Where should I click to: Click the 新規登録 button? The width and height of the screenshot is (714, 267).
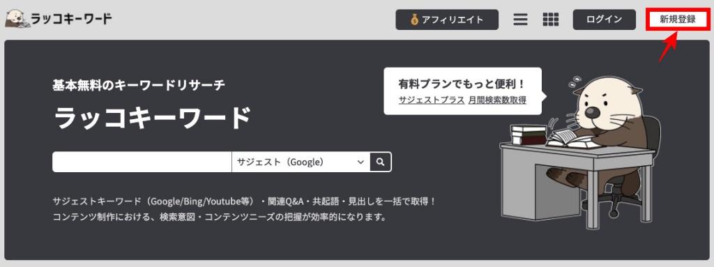(678, 20)
